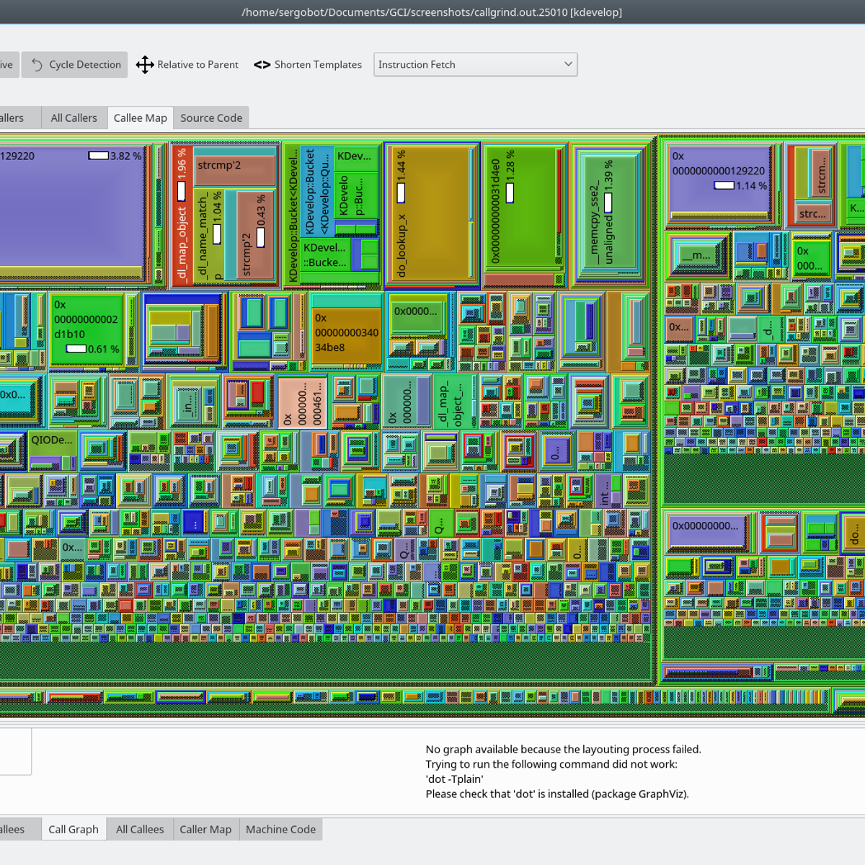The height and width of the screenshot is (865, 865).
Task: Click the Shorten Templates angle-brackets icon
Action: pyautogui.click(x=262, y=65)
